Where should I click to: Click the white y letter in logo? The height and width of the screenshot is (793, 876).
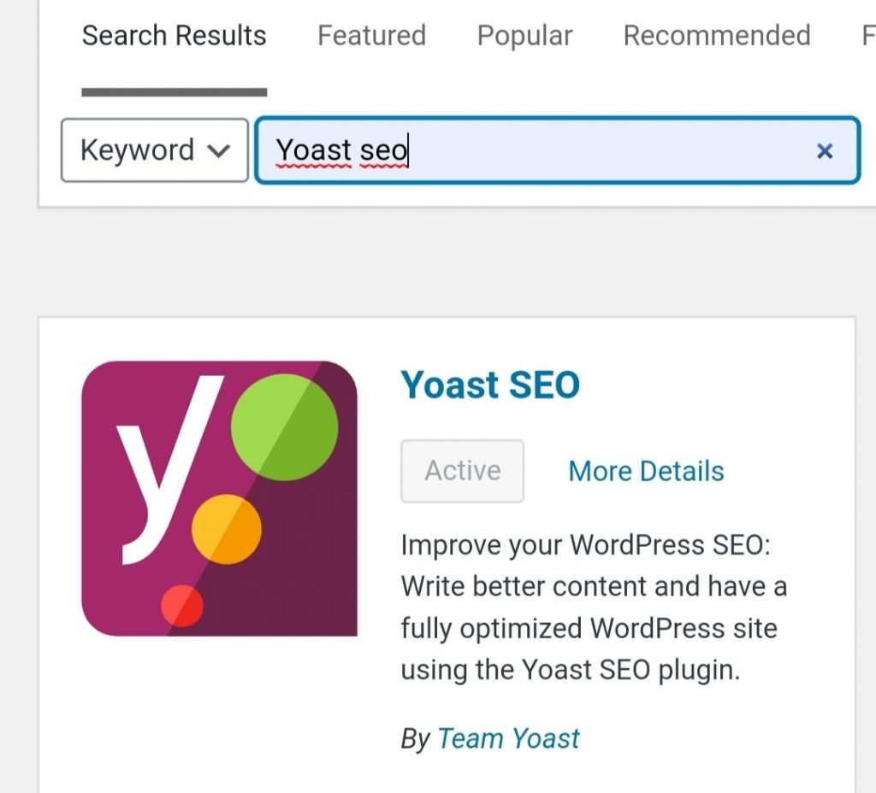168,469
